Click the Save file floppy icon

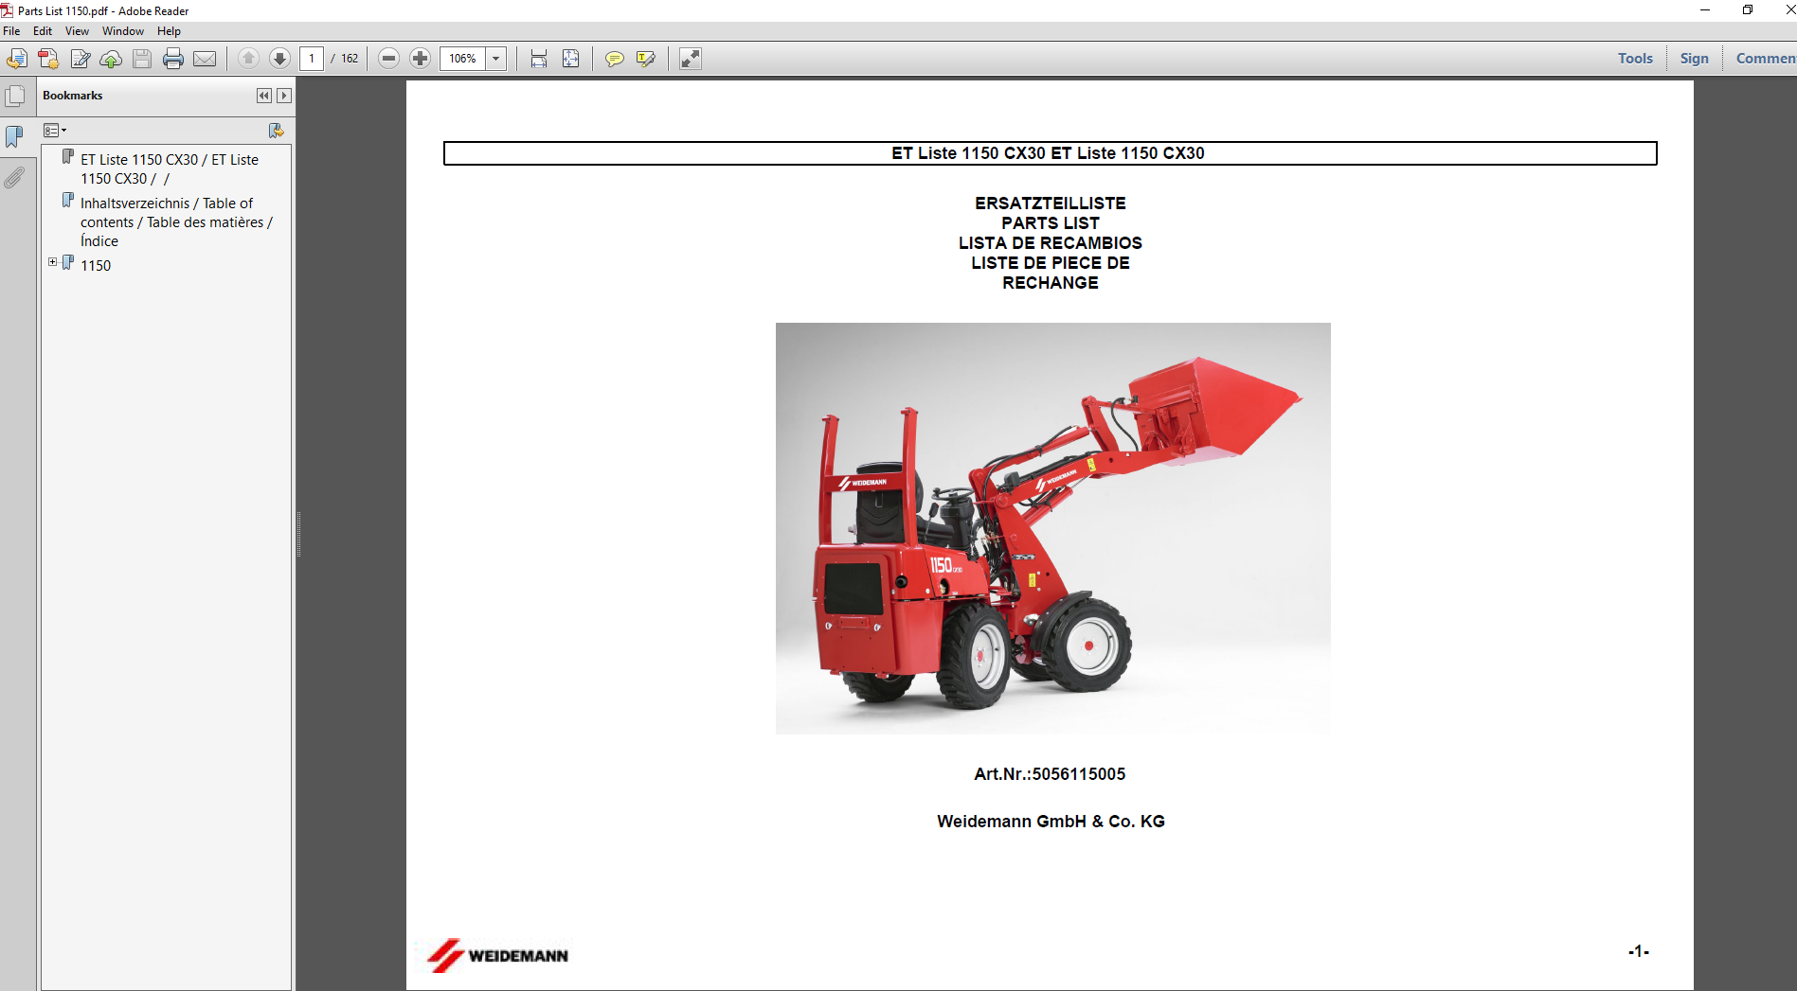point(142,59)
